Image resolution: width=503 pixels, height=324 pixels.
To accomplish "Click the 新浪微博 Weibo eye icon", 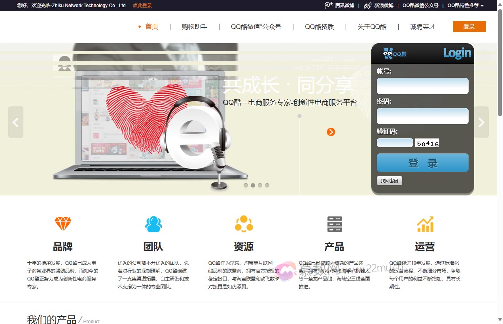I will point(368,6).
